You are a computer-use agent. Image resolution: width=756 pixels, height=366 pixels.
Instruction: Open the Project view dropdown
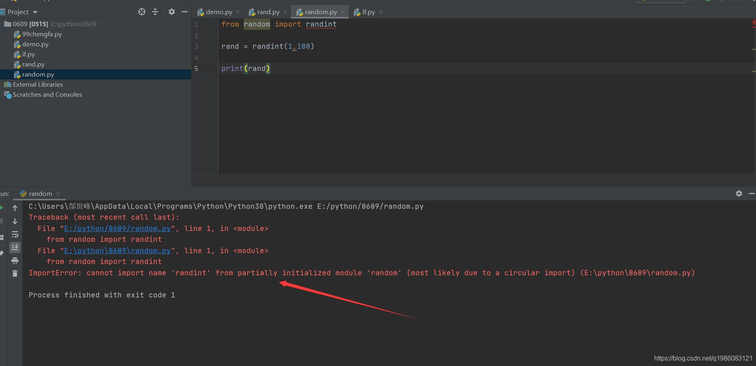[34, 12]
